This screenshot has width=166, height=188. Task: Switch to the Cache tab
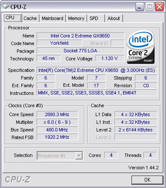click(30, 18)
